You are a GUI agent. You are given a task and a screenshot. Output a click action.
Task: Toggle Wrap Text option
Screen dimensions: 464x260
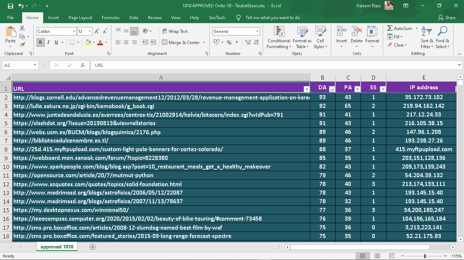coord(175,31)
